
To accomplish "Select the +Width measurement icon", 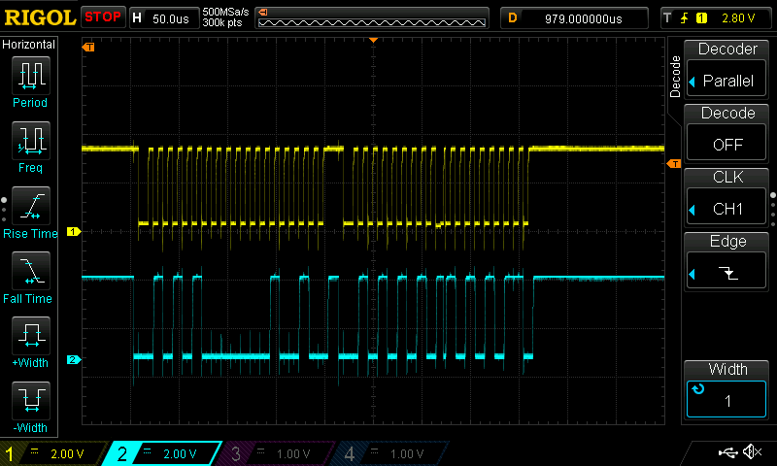I will [31, 335].
